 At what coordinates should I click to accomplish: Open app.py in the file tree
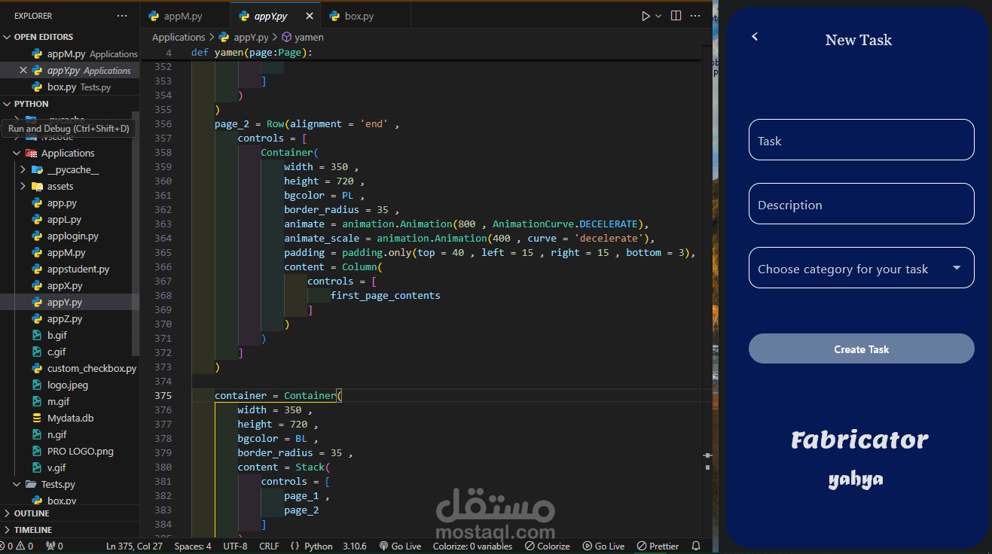(62, 203)
